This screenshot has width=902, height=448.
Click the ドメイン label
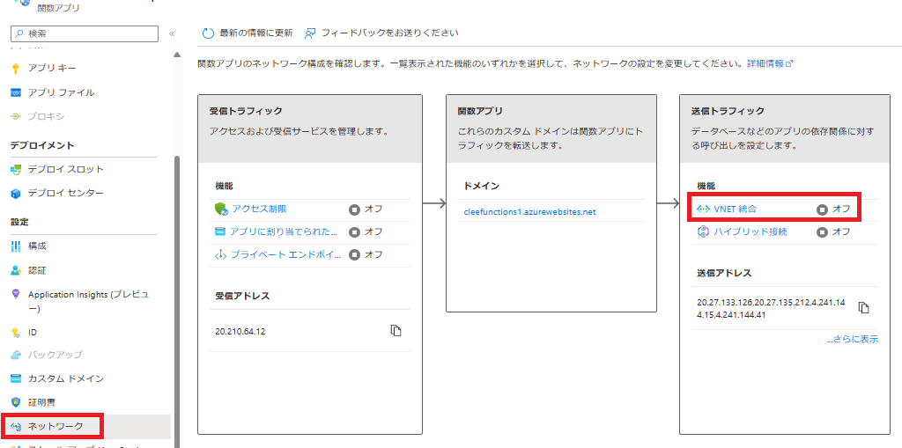click(482, 187)
